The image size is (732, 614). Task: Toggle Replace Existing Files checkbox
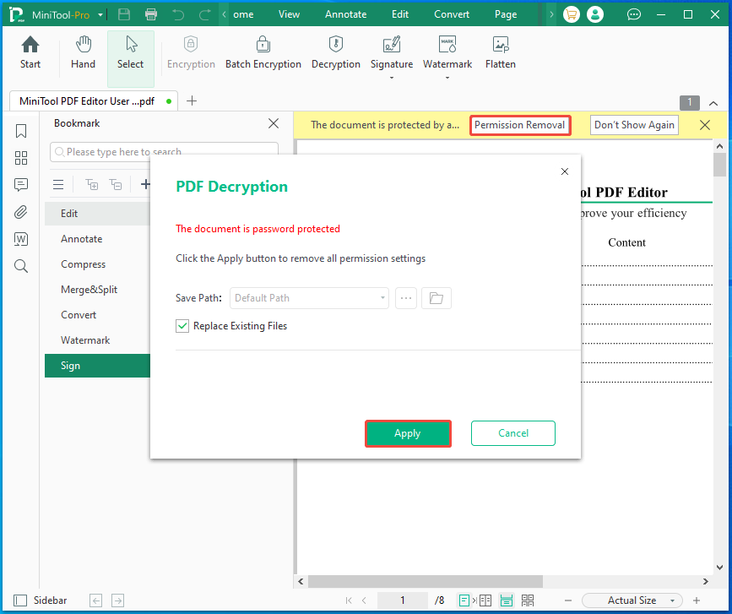coord(182,326)
